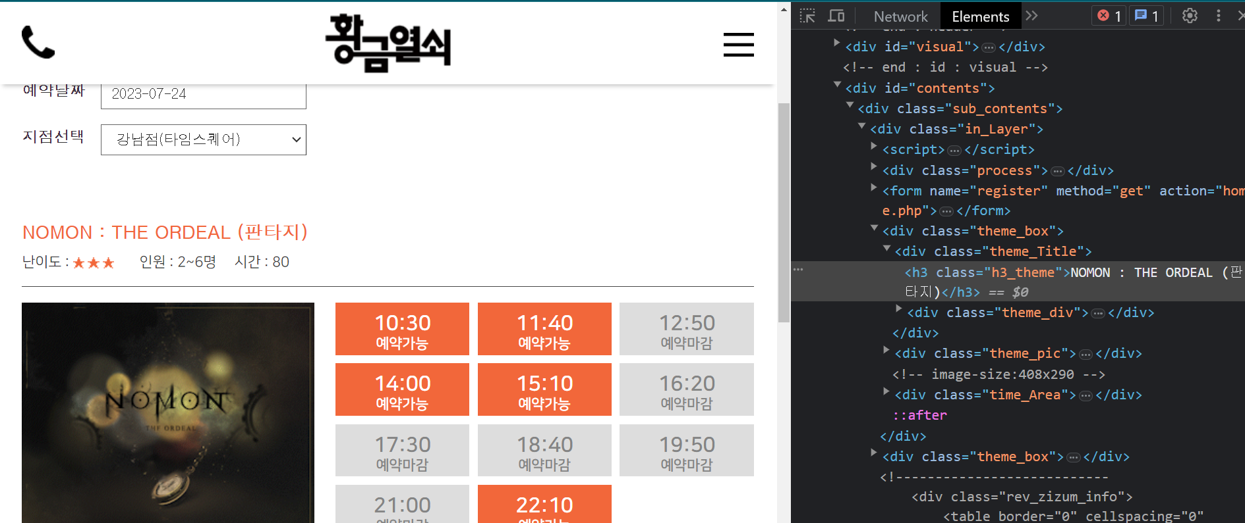Expand the div class="time_Area" node
The height and width of the screenshot is (523, 1245).
click(886, 391)
